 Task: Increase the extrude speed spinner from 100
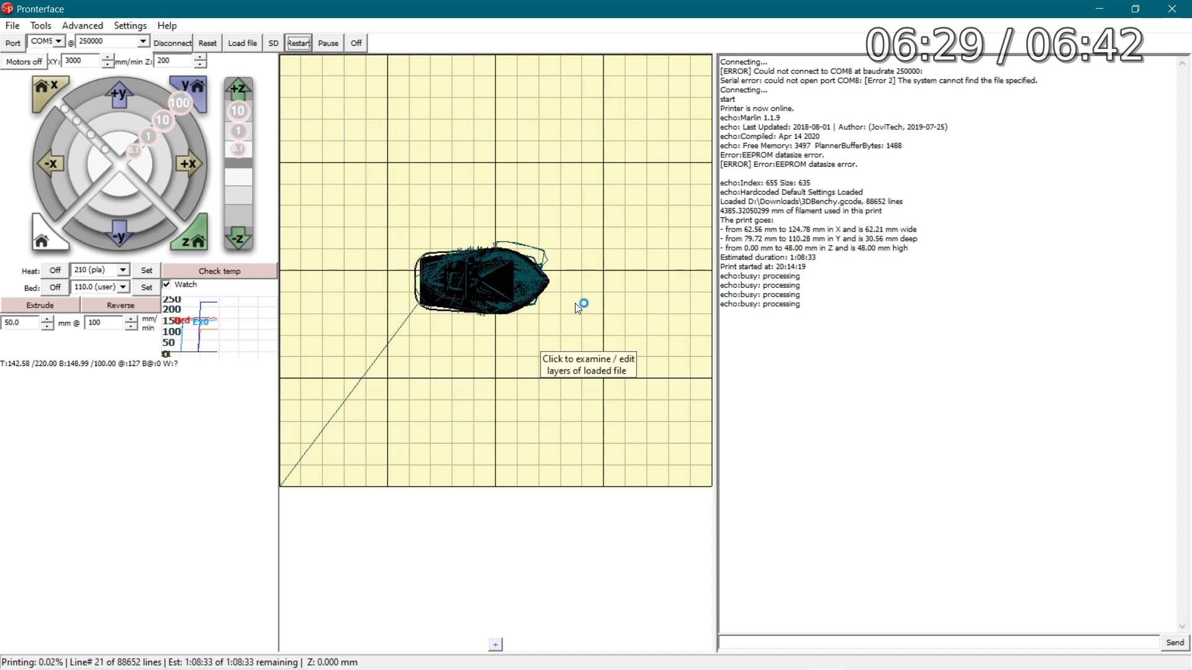(131, 319)
